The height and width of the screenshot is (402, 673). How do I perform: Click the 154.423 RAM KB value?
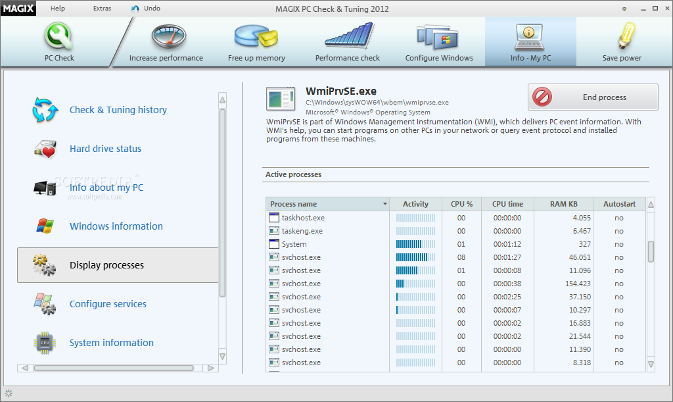(x=578, y=284)
